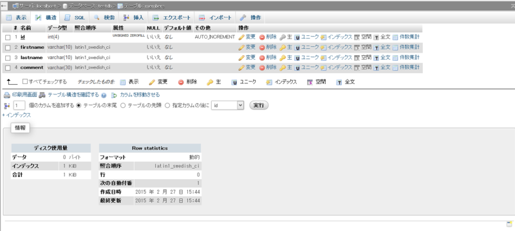
Task: Select the テーブルの先頭 radio button
Action: 123,105
